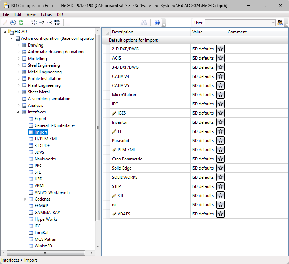Screen dimensions: 289x264
Task: Expand the Steel Engineering tree node
Action: 19,65
